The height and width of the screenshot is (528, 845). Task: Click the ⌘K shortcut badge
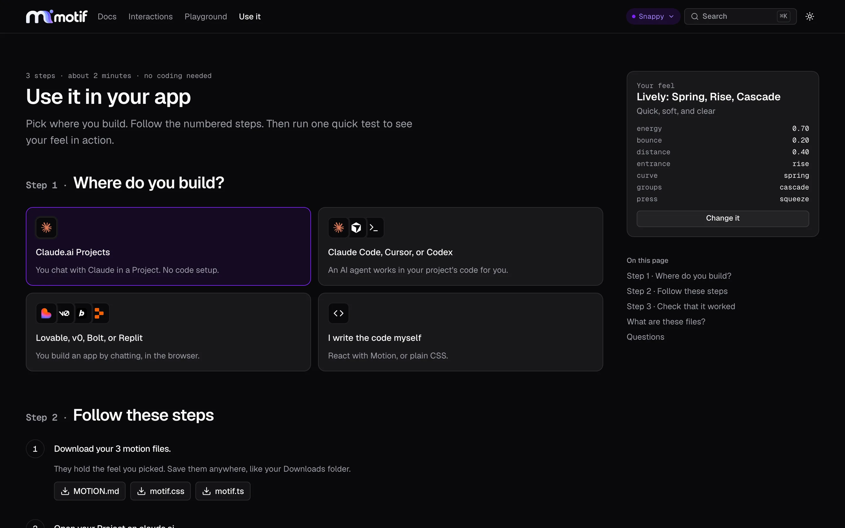point(783,16)
